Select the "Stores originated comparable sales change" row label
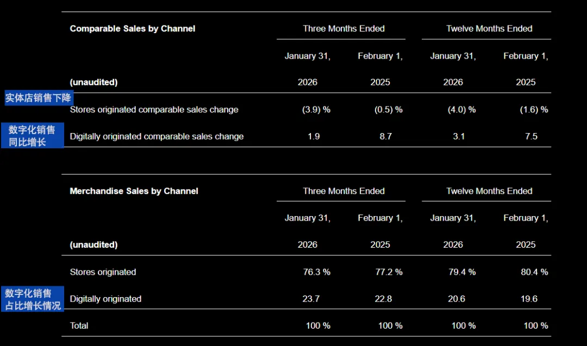 tap(154, 110)
